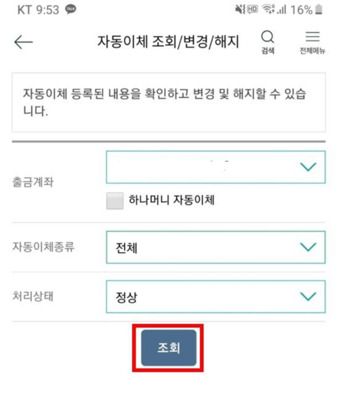Tap the 조회 inquiry button
This screenshot has width=337, height=394.
[169, 348]
